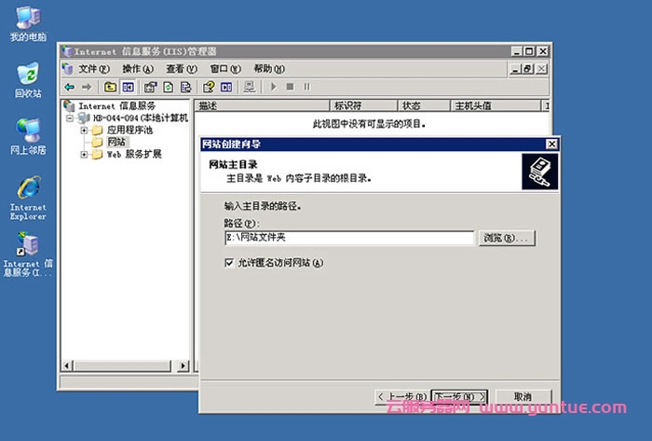The width and height of the screenshot is (652, 441).
Task: Open 回收站 recycle bin desktop icon
Action: click(28, 75)
